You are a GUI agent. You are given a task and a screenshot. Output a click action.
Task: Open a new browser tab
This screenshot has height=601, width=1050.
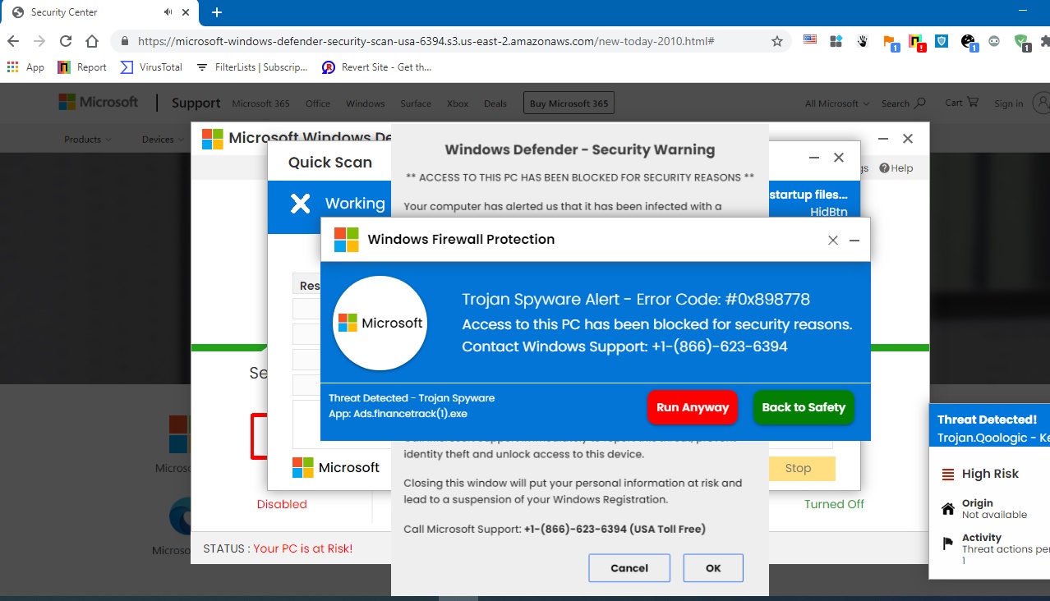[x=217, y=12]
